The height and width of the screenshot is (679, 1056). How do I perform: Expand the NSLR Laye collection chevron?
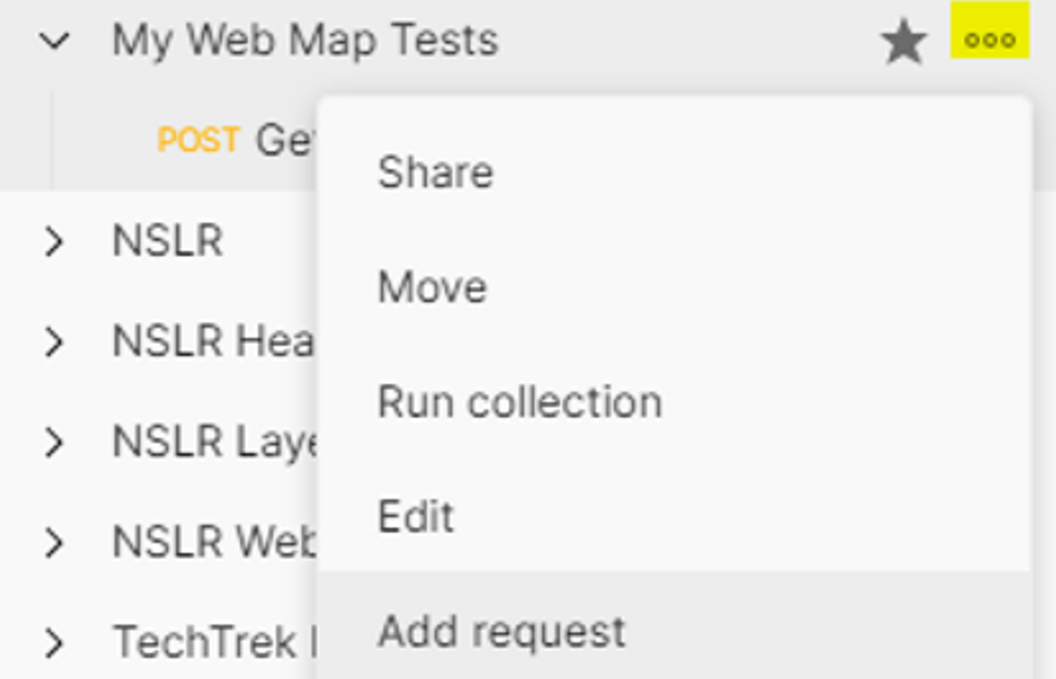tap(55, 442)
